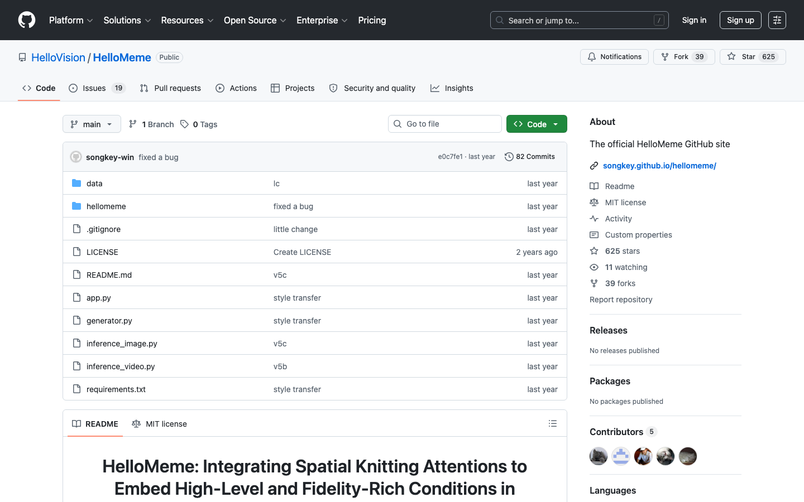Click the Notifications bell icon
Viewport: 804px width, 502px height.
tap(592, 57)
